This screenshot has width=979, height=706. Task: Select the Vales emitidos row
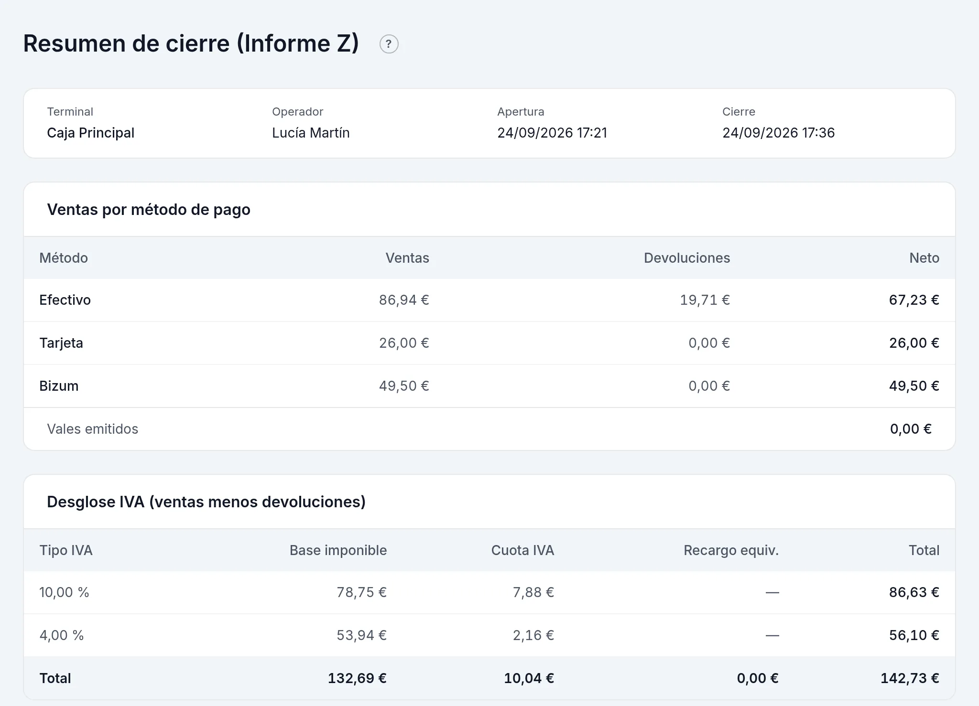tap(489, 429)
